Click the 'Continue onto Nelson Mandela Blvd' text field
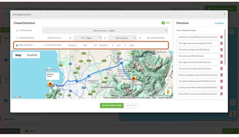The image size is (239, 137). [x=198, y=88]
